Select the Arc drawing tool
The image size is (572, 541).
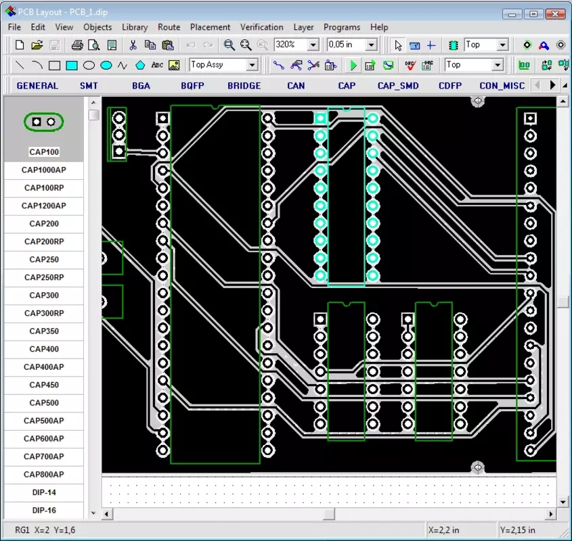point(37,66)
